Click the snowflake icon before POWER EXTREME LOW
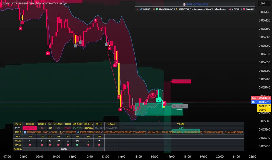The height and width of the screenshot is (160, 272). 78,132
